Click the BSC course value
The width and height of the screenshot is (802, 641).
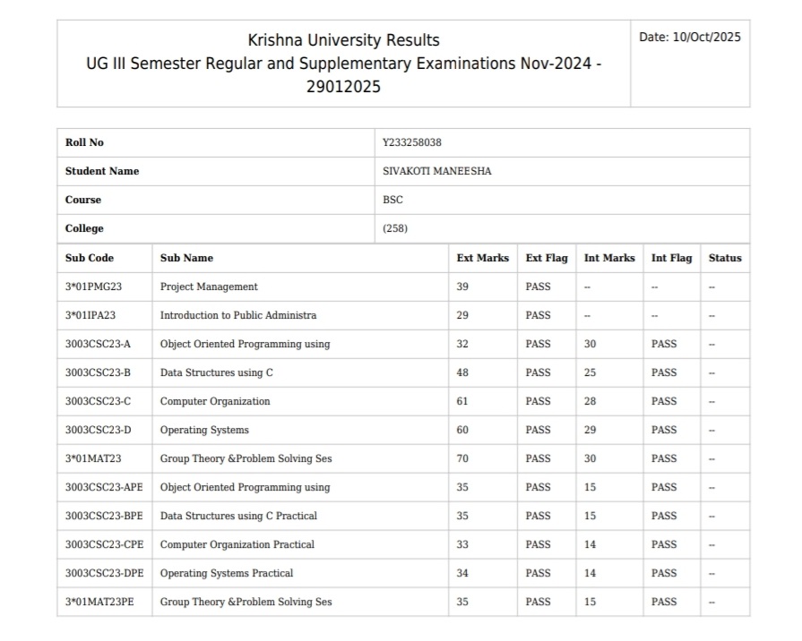(392, 201)
